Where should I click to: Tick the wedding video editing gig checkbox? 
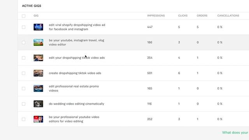point(23,104)
